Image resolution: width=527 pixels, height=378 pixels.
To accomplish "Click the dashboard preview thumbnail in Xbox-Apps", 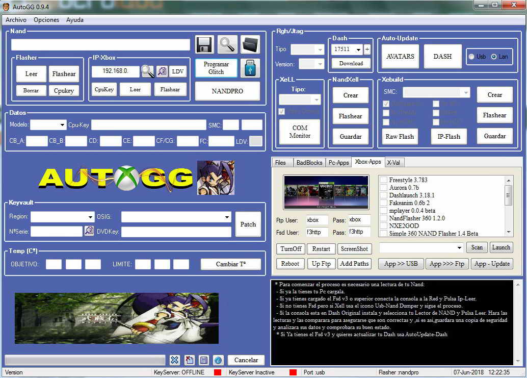I will pos(326,192).
